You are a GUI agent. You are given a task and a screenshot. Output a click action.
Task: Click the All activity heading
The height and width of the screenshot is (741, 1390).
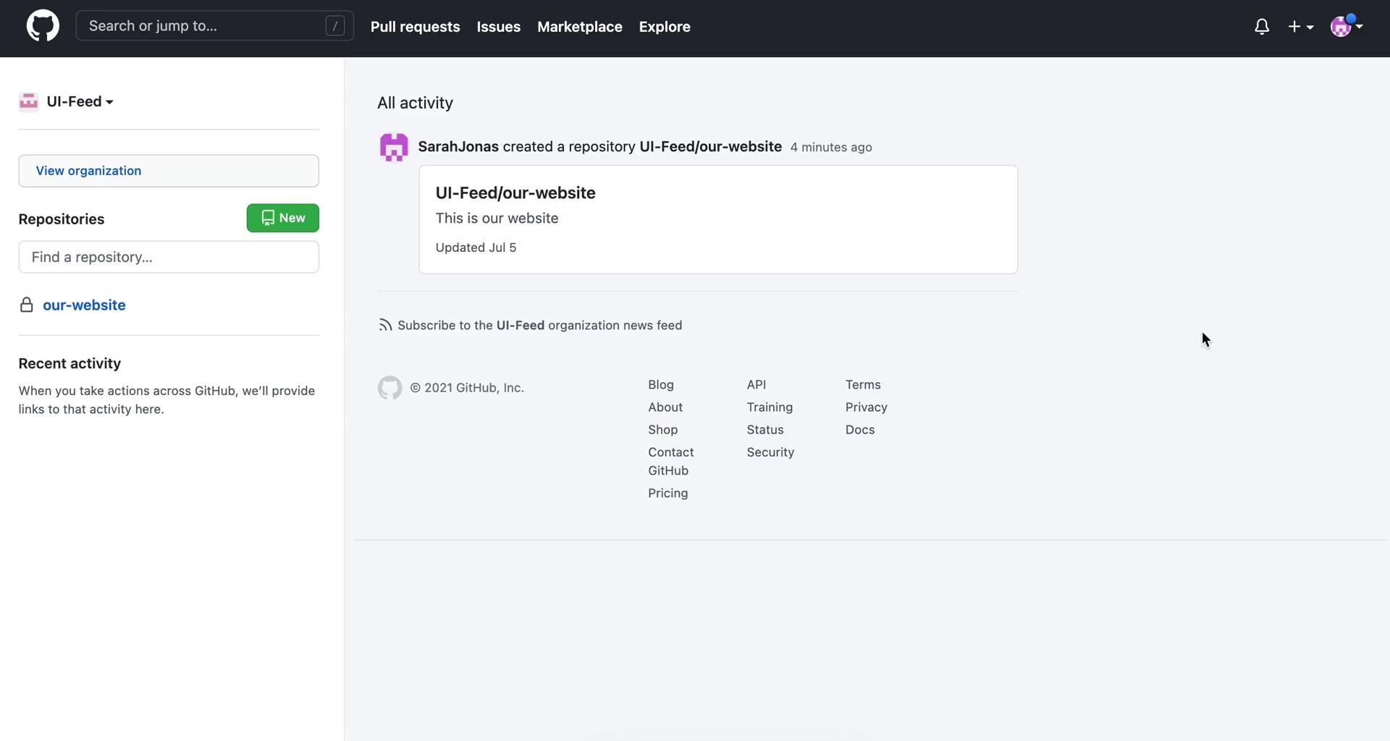[x=415, y=103]
